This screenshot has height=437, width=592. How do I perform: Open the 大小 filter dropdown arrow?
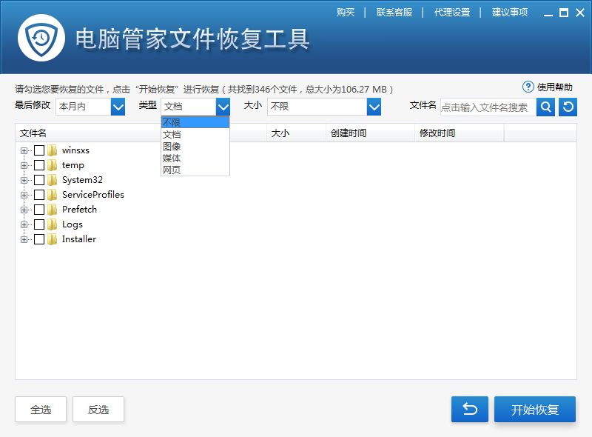tap(374, 107)
